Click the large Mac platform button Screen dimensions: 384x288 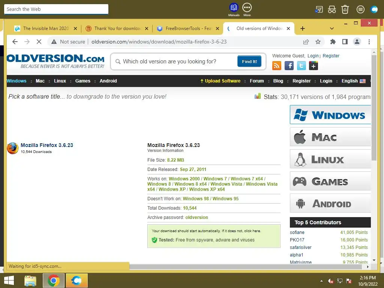pos(330,137)
